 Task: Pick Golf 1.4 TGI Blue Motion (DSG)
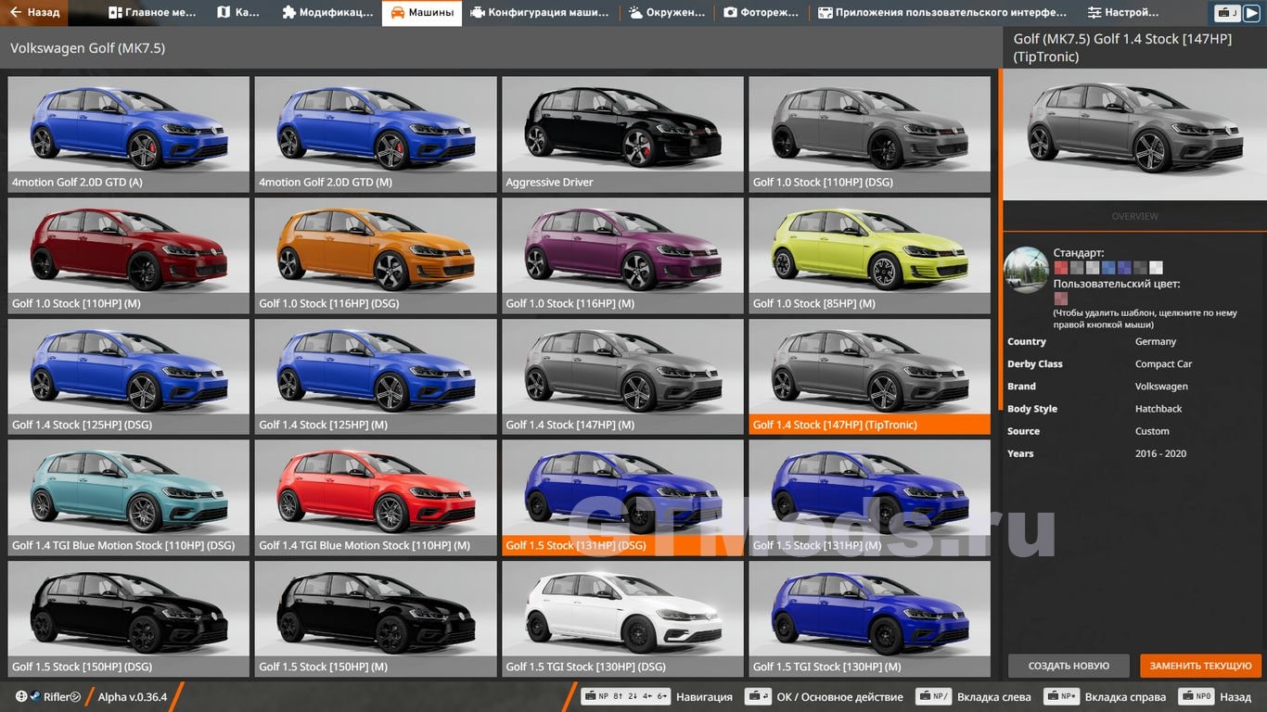click(129, 498)
